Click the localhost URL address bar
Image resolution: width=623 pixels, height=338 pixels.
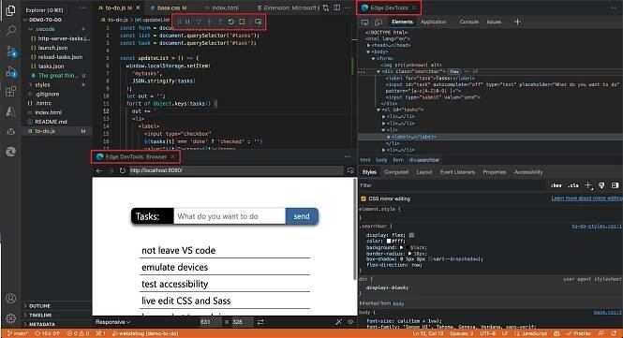click(236, 170)
